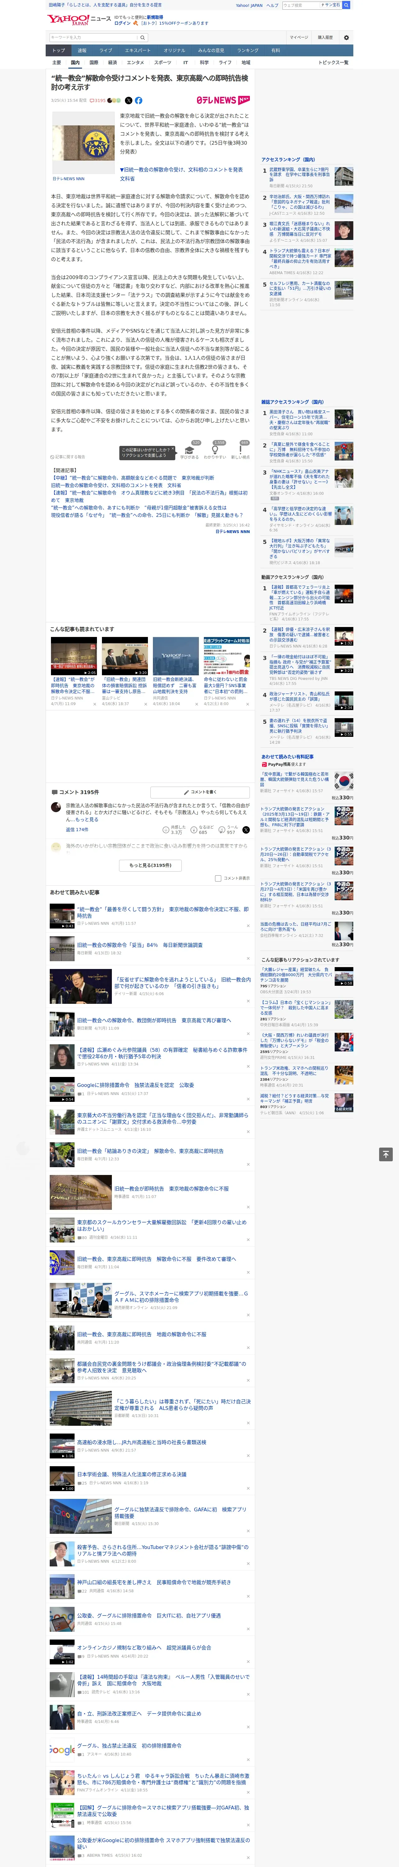Select the エキスパート navigation tab
Image resolution: width=399 pixels, height=1867 pixels.
[138, 51]
